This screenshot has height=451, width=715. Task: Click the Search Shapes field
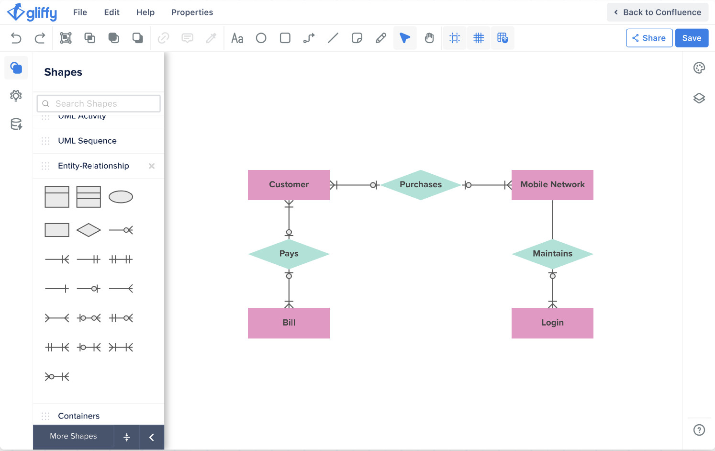[x=99, y=103]
